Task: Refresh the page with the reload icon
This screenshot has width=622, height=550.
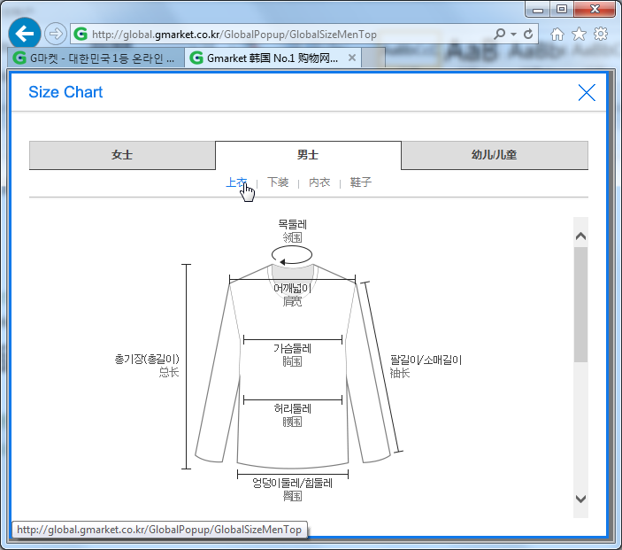Action: coord(529,35)
